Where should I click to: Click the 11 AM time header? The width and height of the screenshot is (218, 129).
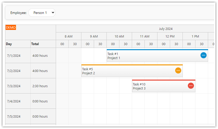coord(144,36)
